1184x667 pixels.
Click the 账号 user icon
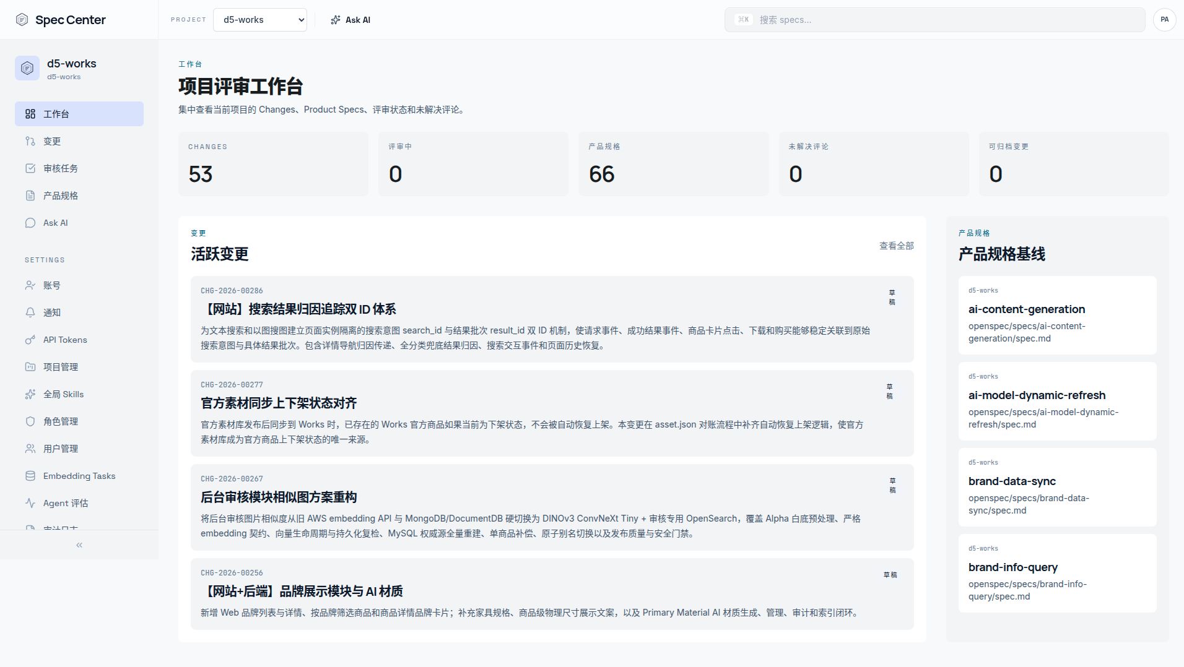pos(30,285)
